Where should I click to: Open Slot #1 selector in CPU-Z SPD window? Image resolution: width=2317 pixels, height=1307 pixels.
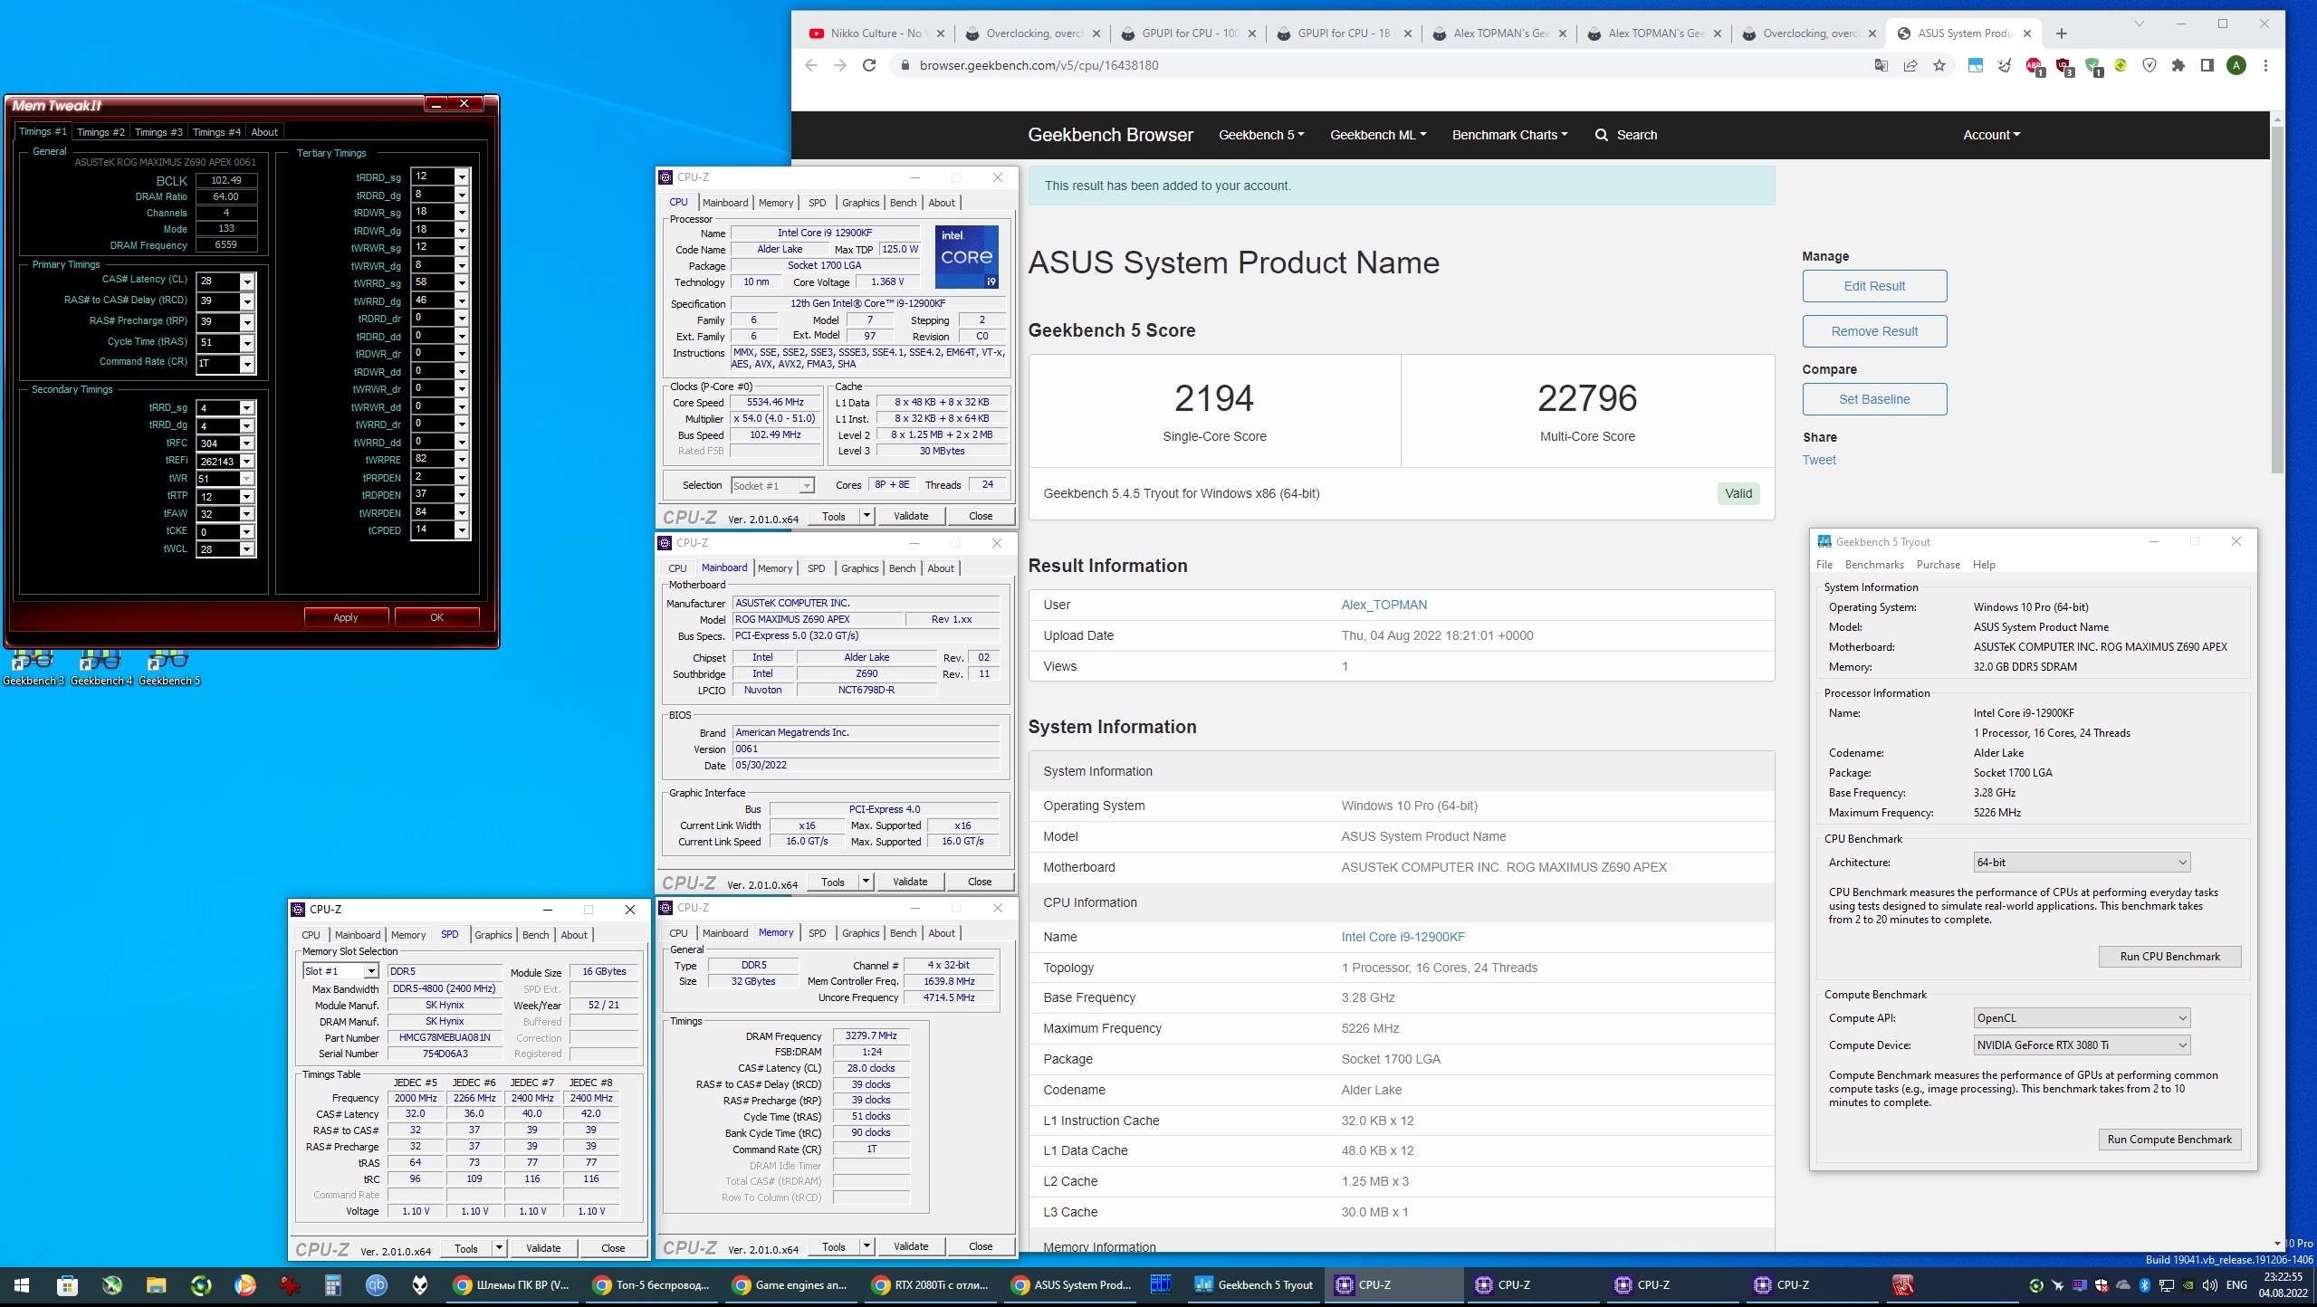coord(340,971)
